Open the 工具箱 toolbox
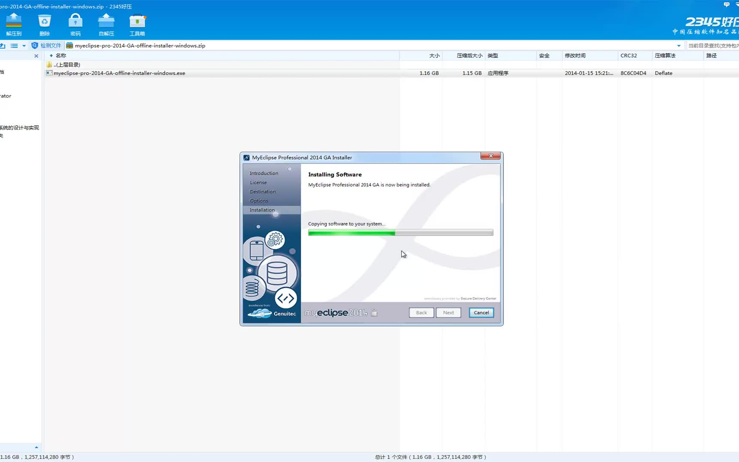The image size is (739, 462). (137, 24)
